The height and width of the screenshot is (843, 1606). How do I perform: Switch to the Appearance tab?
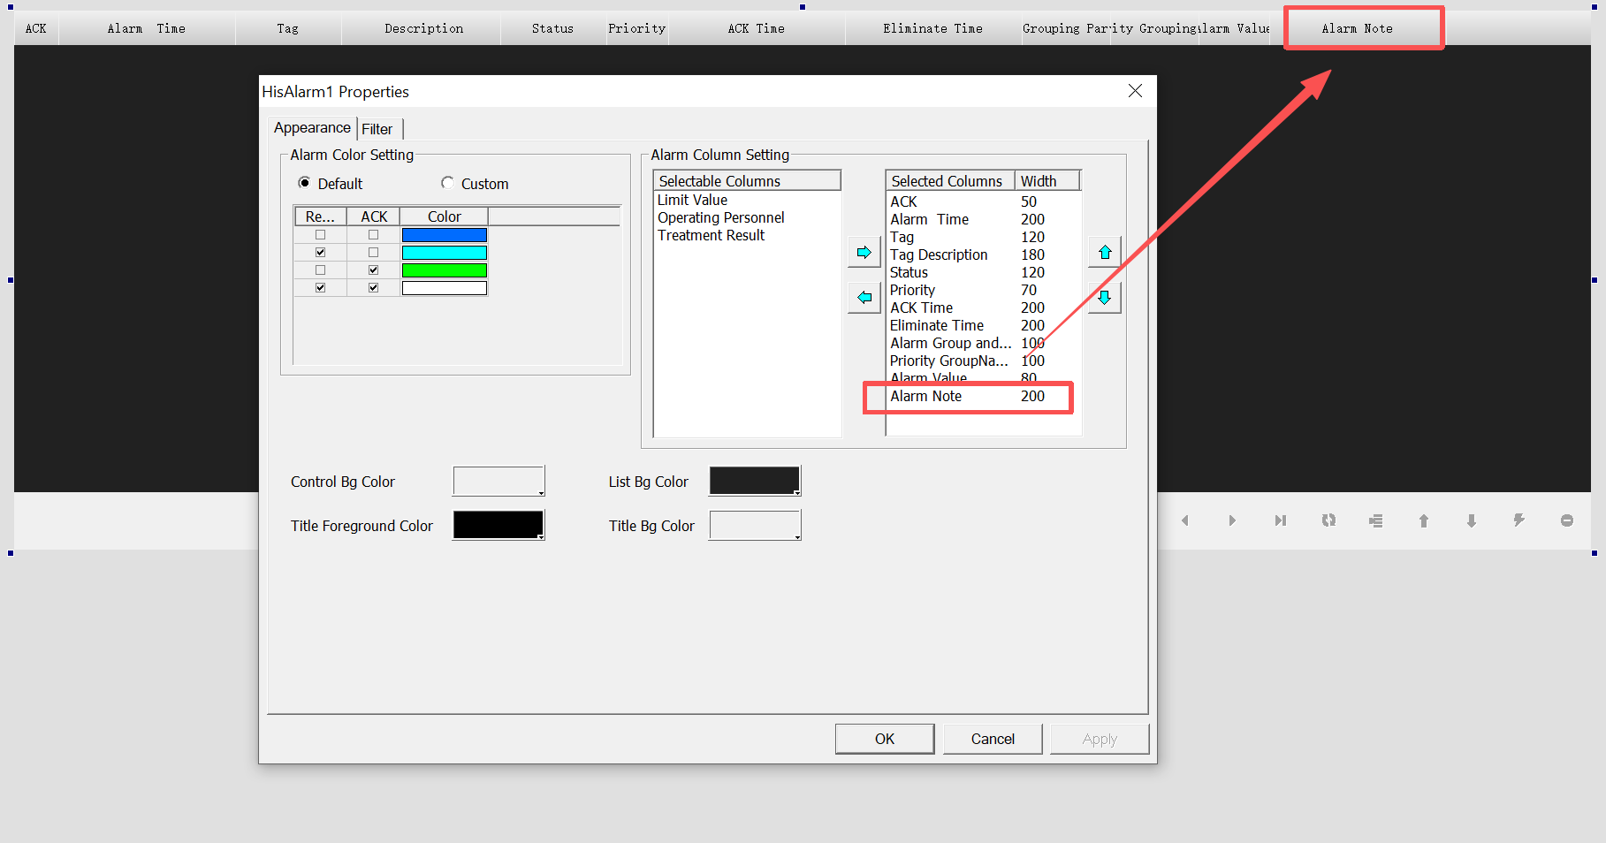point(312,128)
